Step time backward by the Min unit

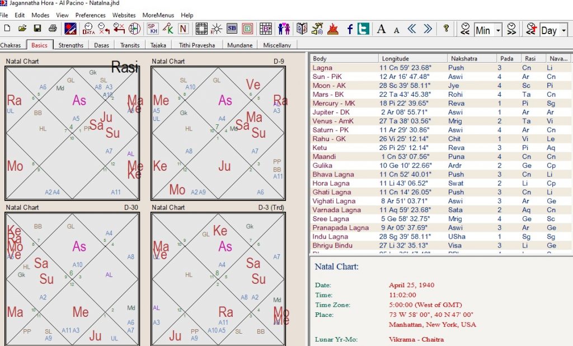point(465,29)
